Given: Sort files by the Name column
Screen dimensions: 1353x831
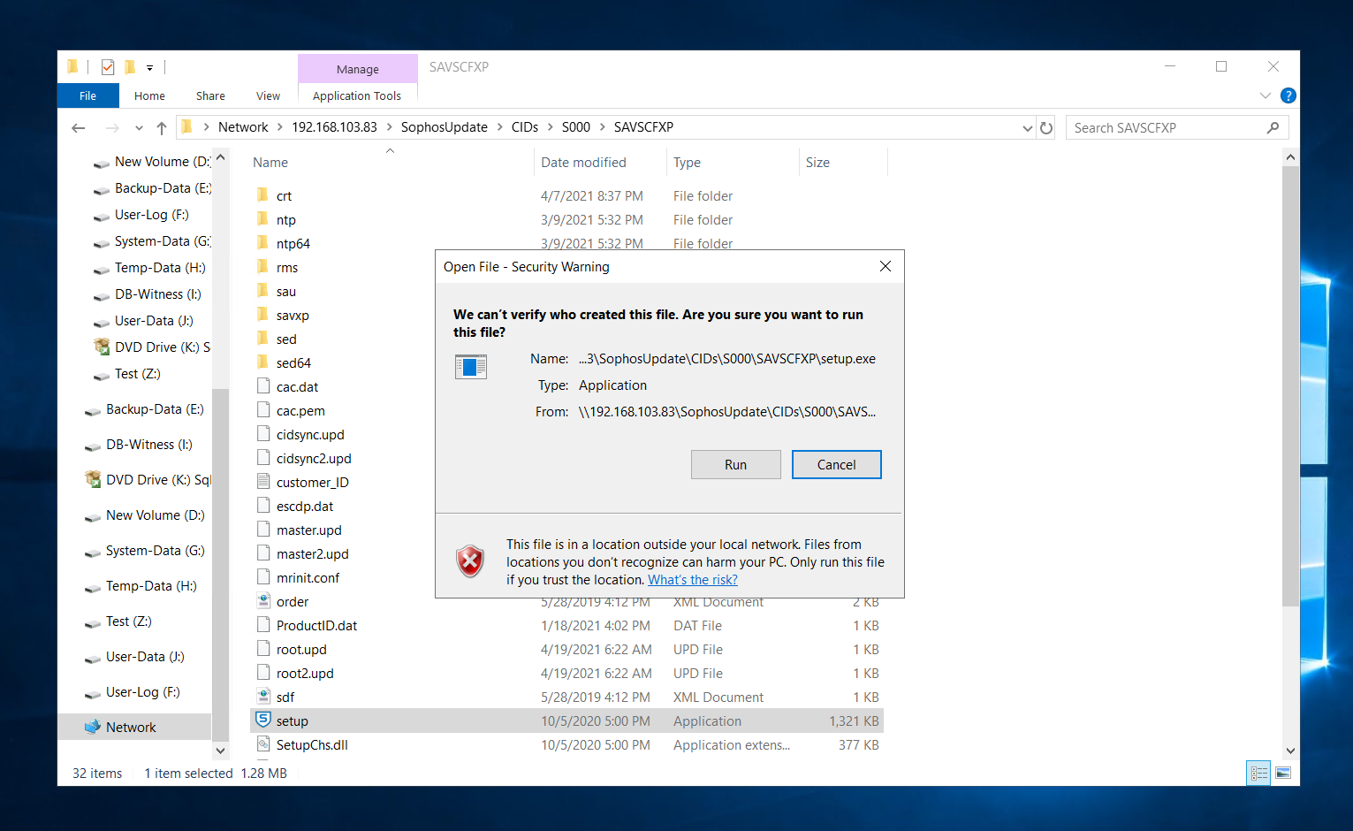Looking at the screenshot, I should point(270,163).
